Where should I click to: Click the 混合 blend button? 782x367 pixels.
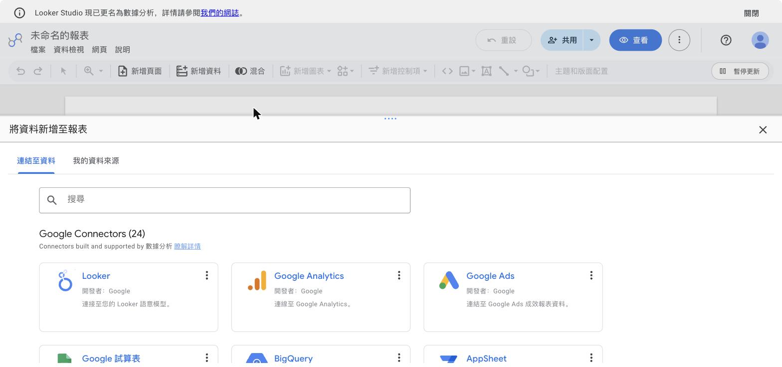(x=250, y=71)
